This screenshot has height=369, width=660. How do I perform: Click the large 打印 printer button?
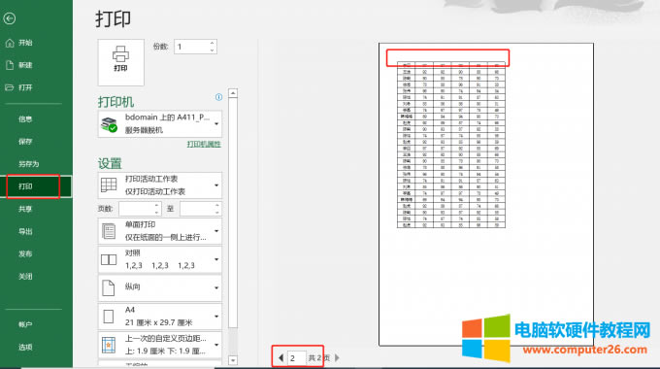click(x=120, y=62)
